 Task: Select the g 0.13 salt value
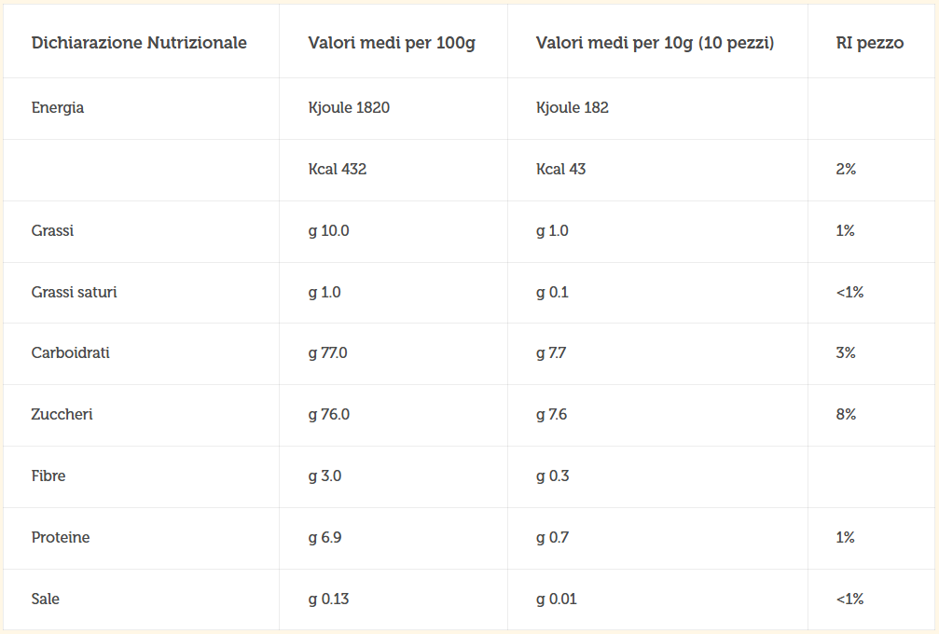point(328,600)
